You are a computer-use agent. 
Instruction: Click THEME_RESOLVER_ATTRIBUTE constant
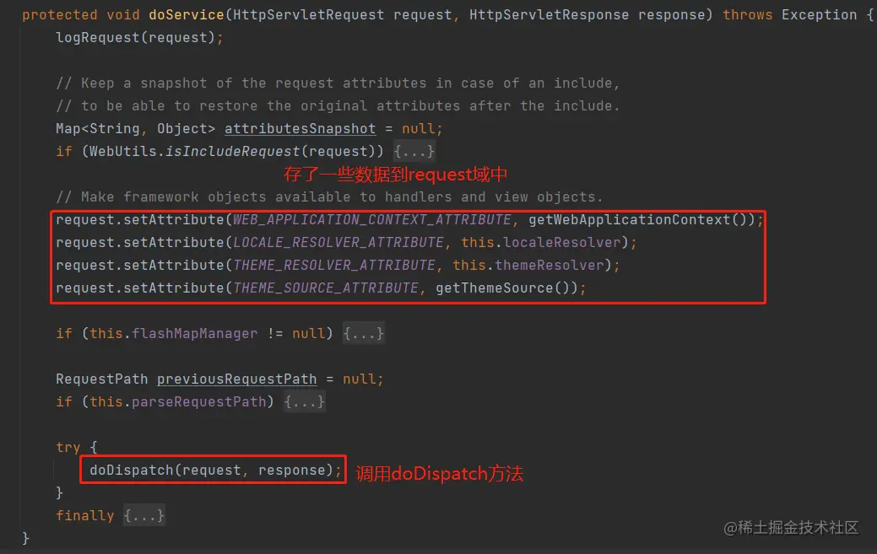pos(334,266)
